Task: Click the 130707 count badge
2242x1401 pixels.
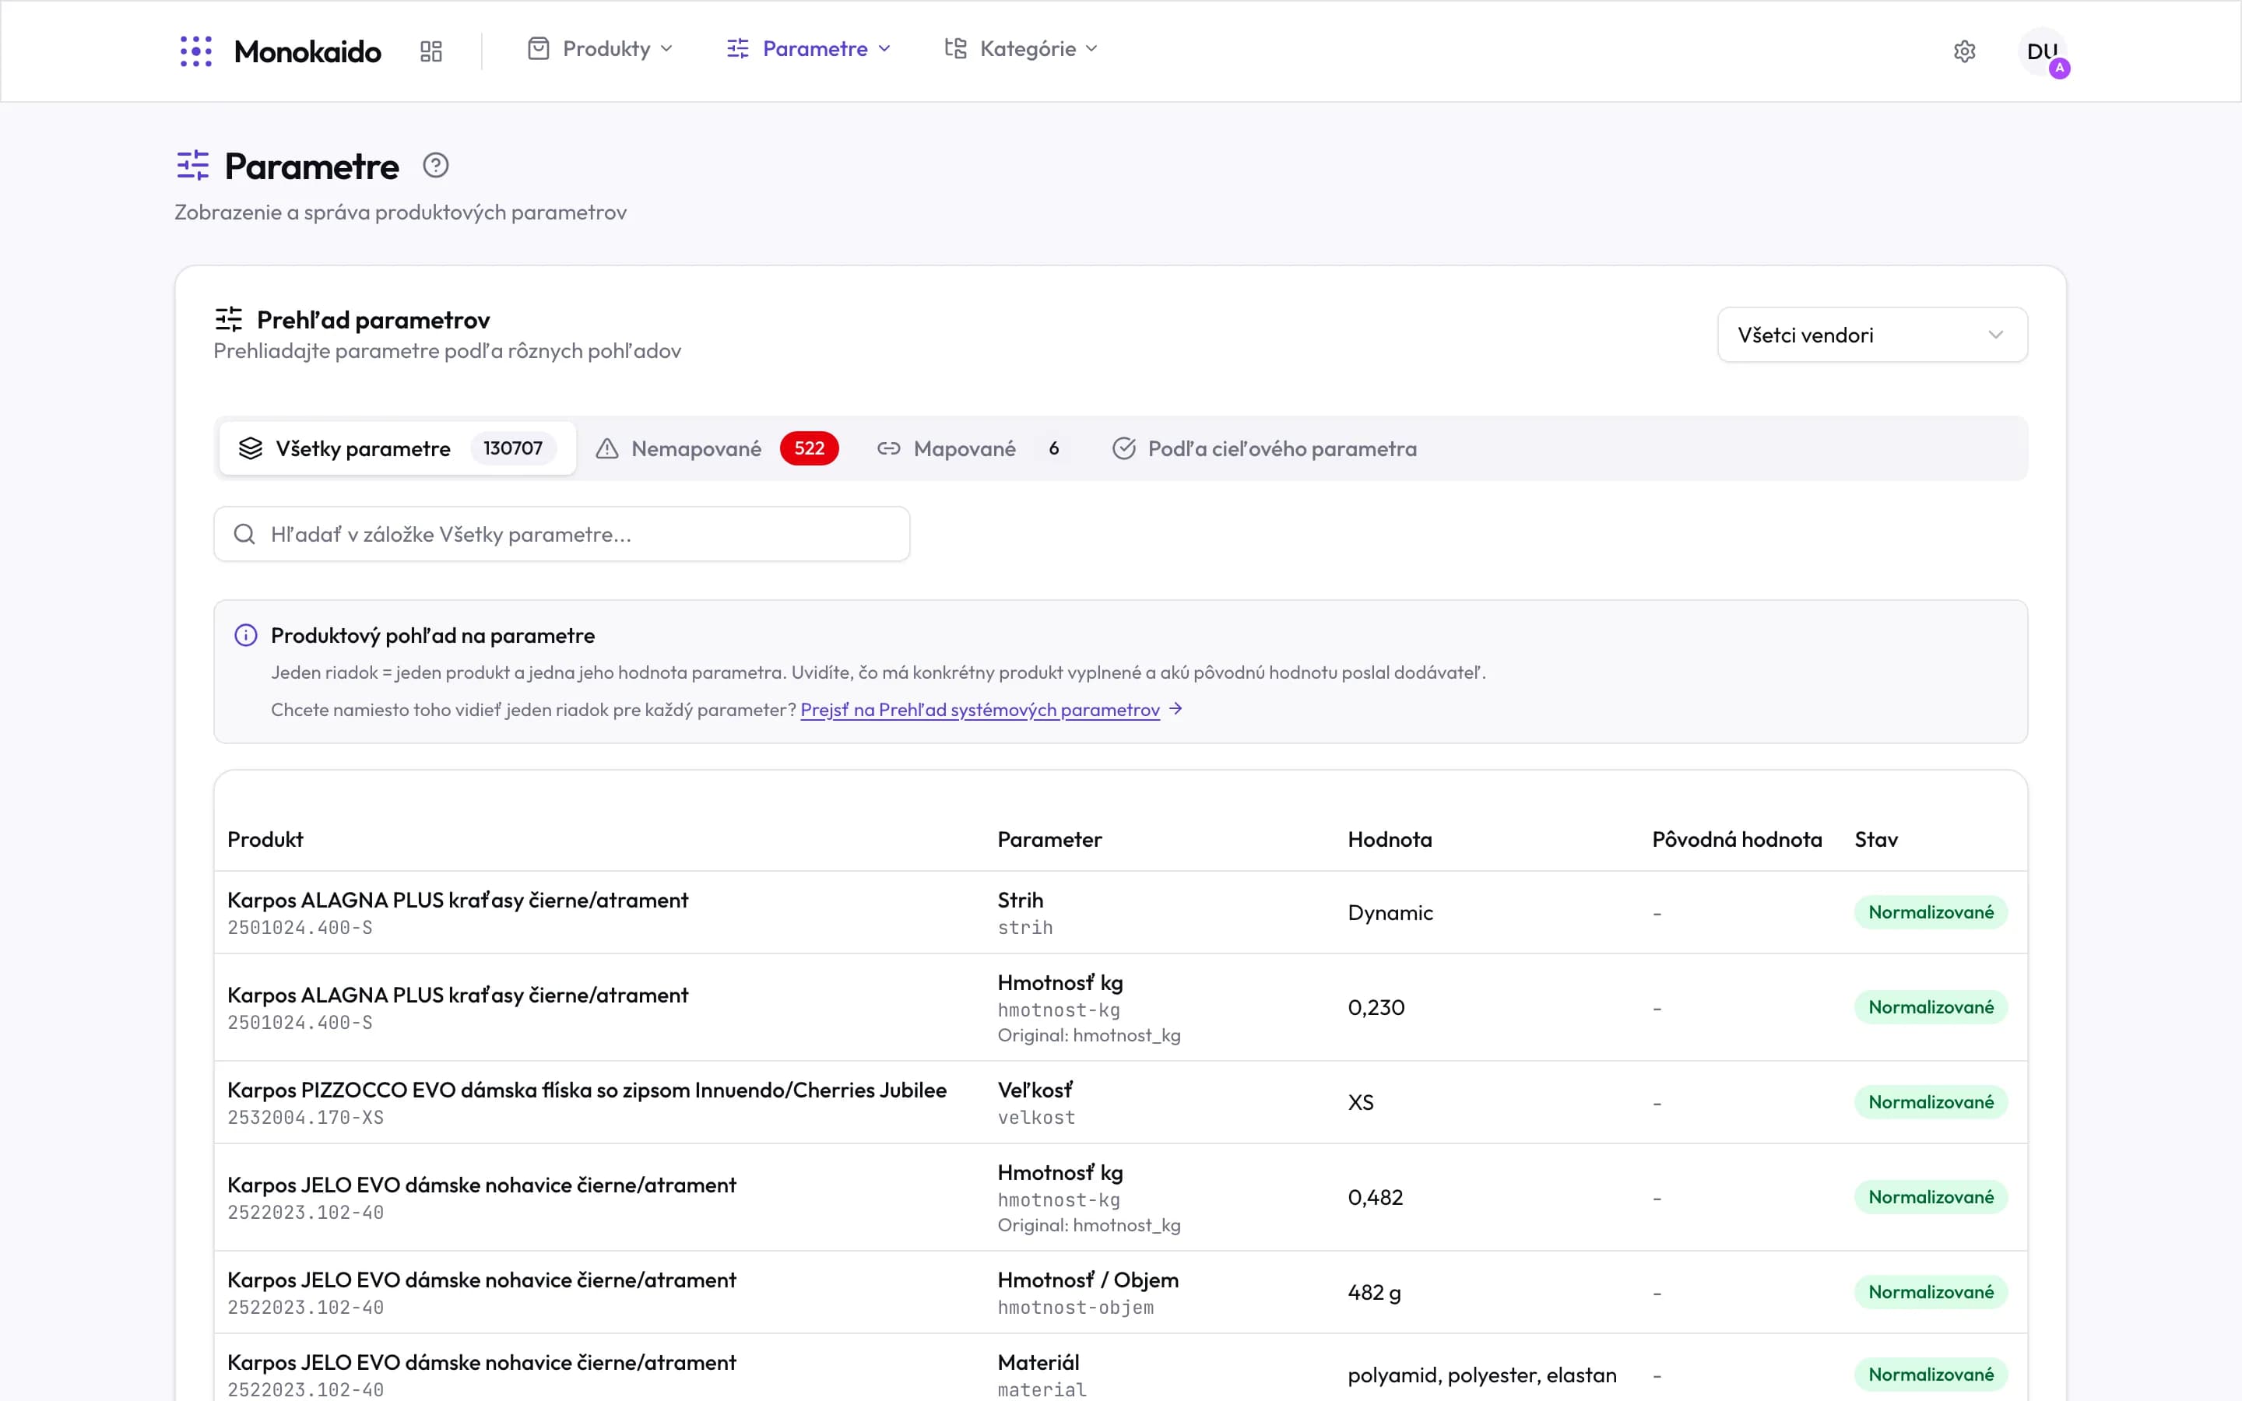Action: click(x=513, y=448)
